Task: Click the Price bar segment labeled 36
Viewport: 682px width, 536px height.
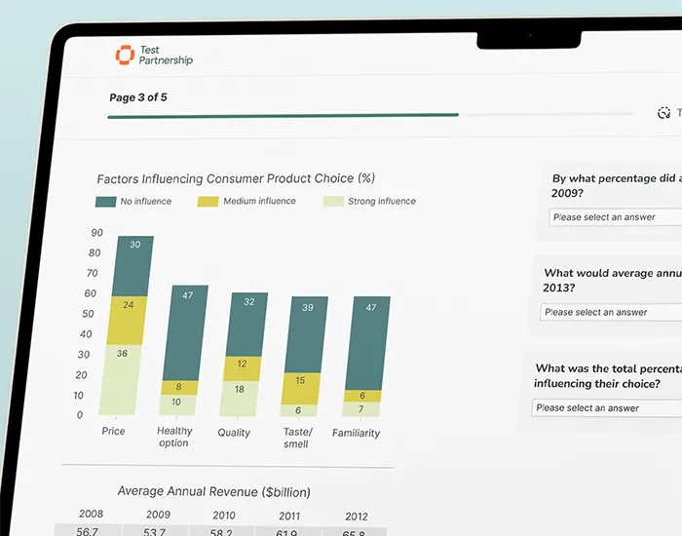Action: coord(120,380)
